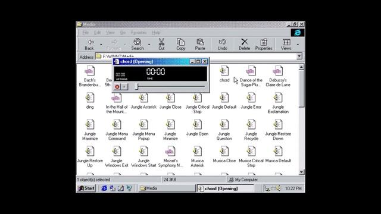The height and width of the screenshot is (214, 381).
Task: Click the 10:22 PM taskbar clock
Action: tap(293, 188)
